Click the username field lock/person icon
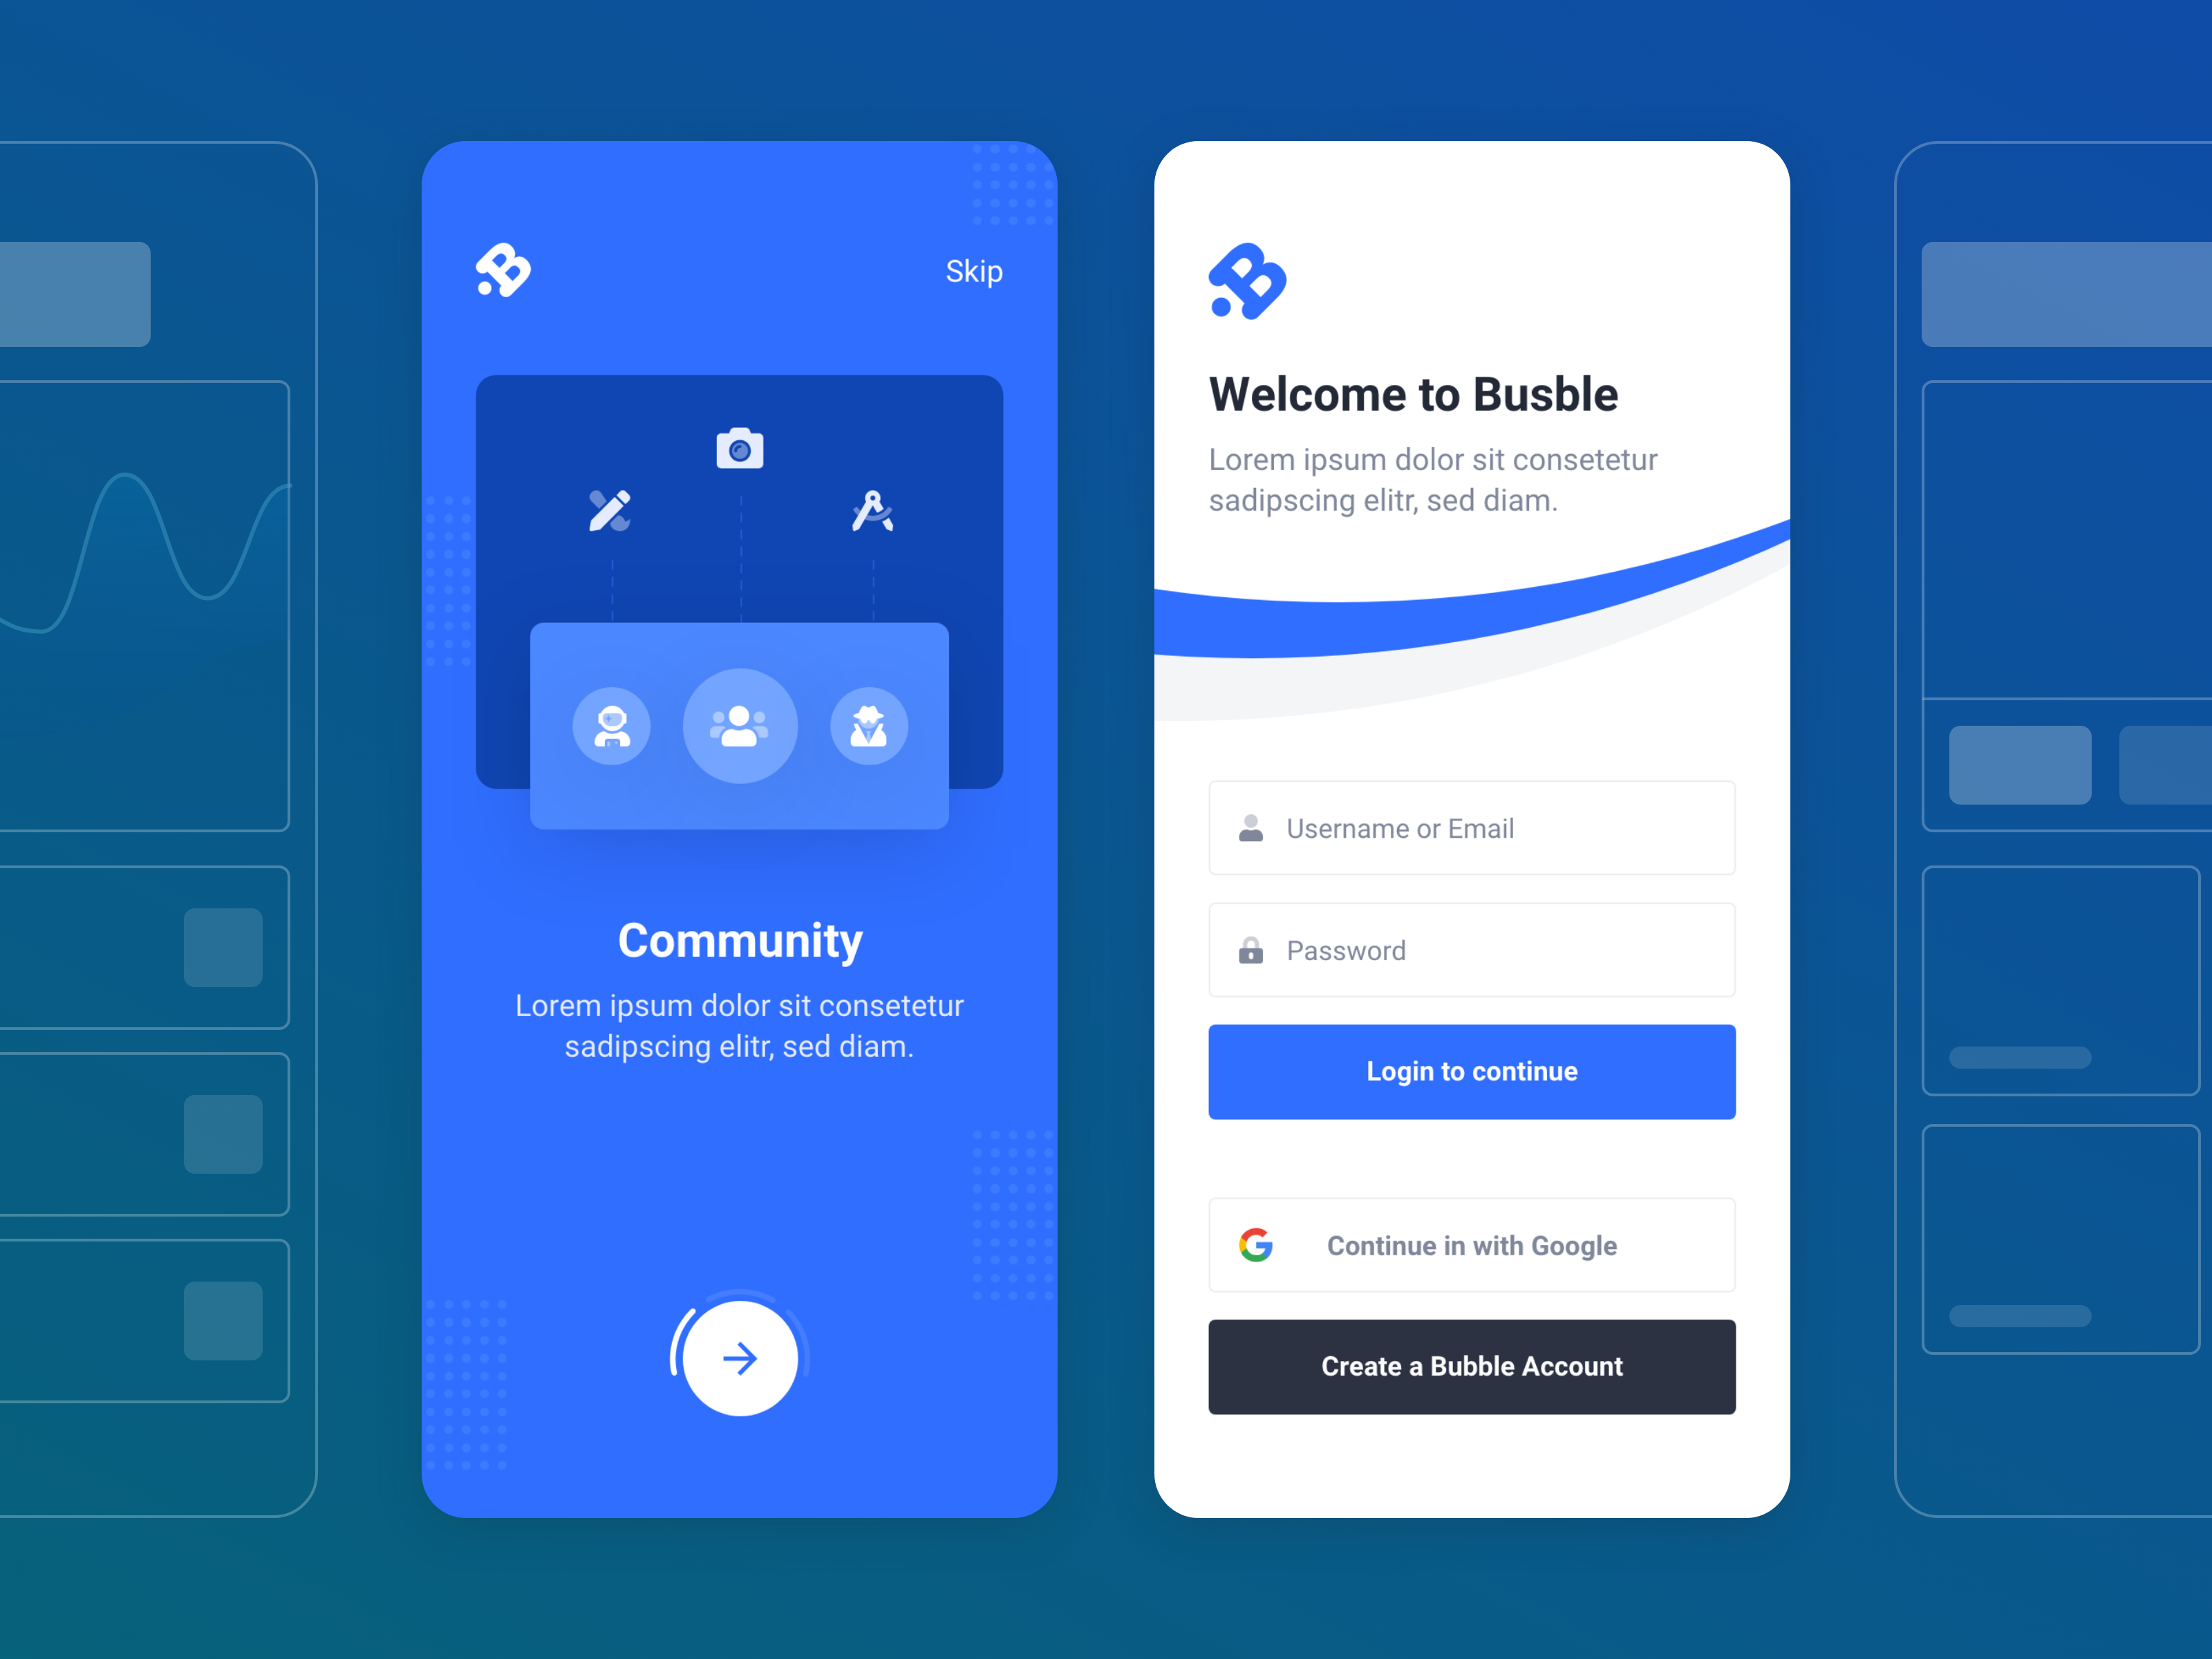 (x=1250, y=826)
